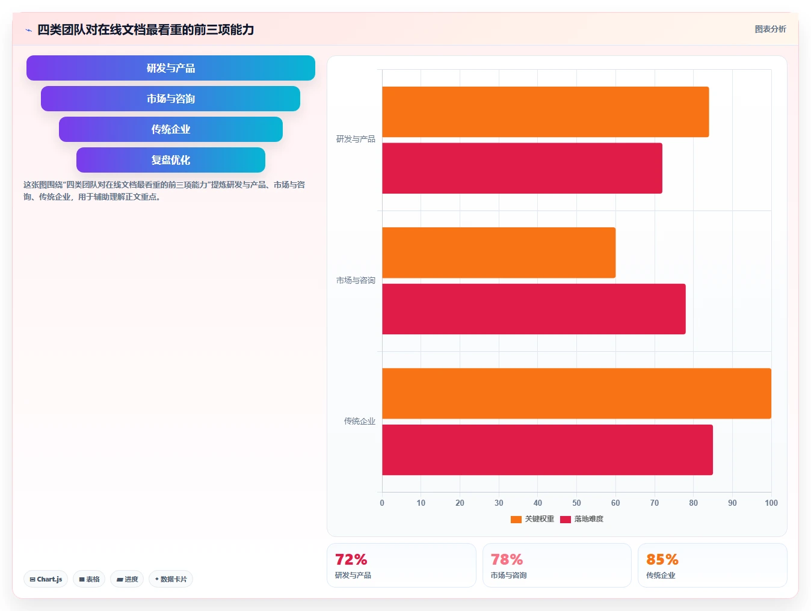Click the orange 传统企业 关键权重 bar

pyautogui.click(x=576, y=393)
